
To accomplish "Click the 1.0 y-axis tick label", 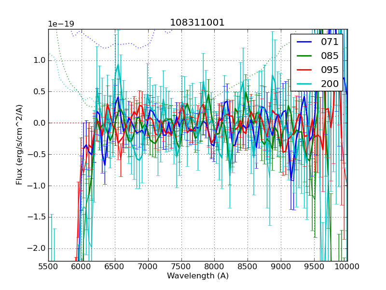I will pos(38,60).
